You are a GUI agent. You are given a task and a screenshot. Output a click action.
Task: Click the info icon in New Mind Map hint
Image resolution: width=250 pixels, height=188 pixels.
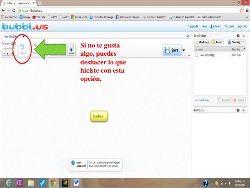click(73, 163)
